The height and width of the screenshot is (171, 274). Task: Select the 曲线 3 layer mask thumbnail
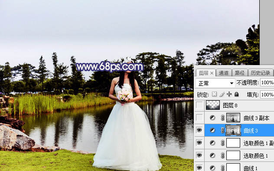point(233,130)
